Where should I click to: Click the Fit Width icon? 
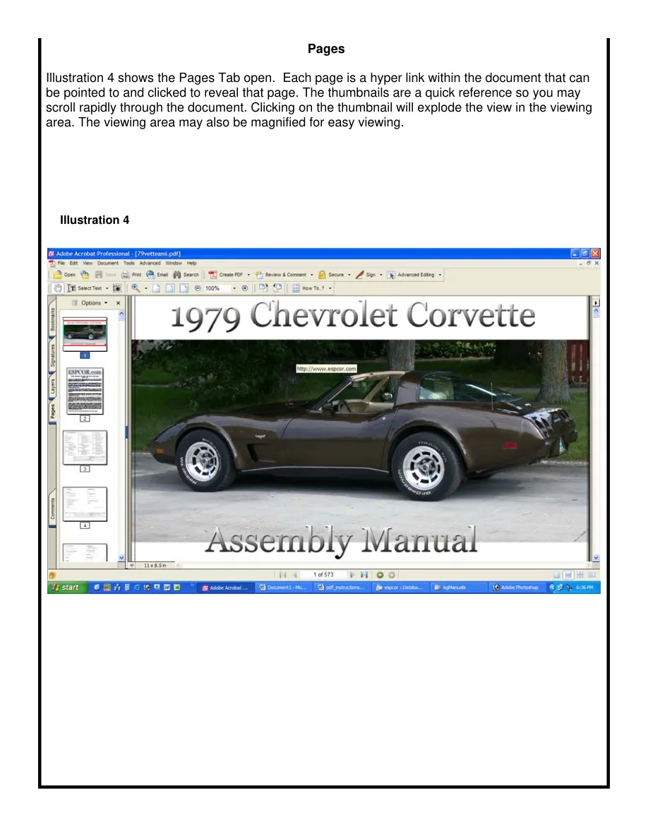point(184,288)
